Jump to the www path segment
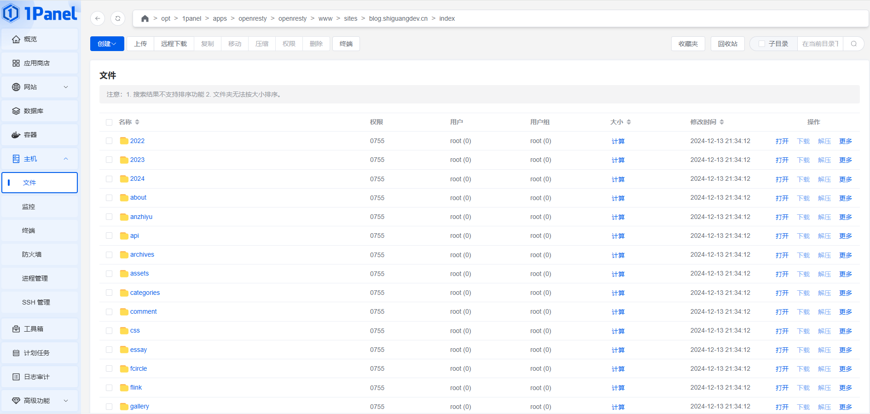 (325, 18)
